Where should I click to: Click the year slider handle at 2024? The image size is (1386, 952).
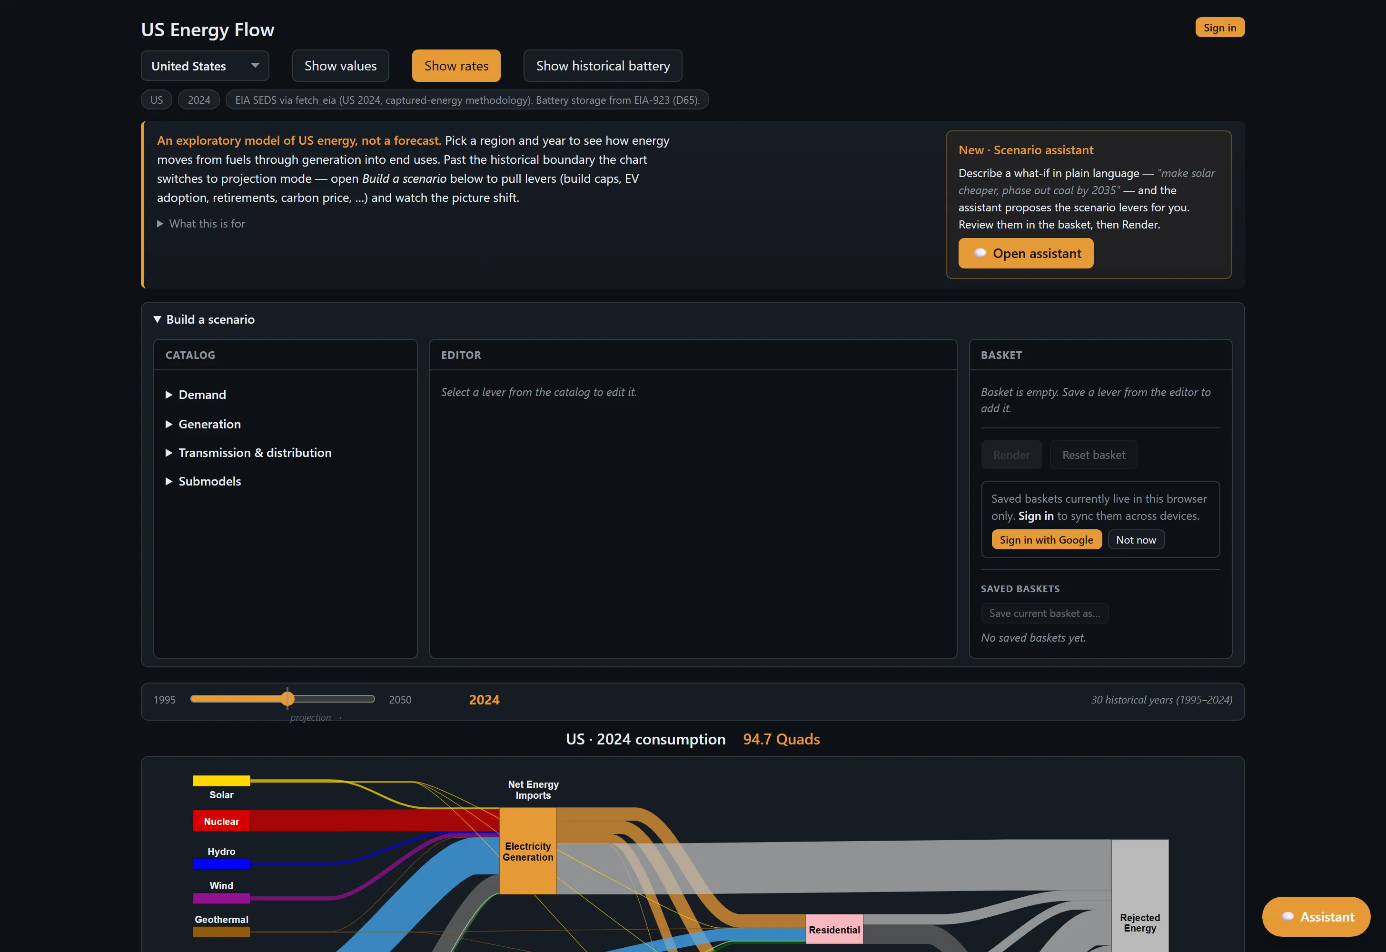coord(287,698)
